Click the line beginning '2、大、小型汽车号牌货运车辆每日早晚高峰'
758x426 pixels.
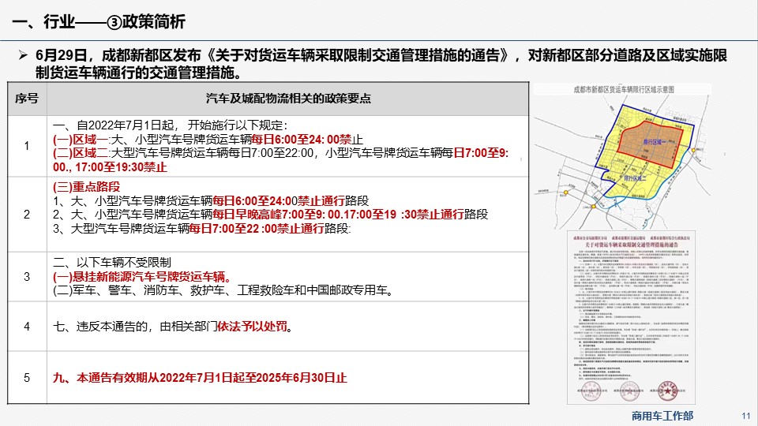[x=270, y=214]
